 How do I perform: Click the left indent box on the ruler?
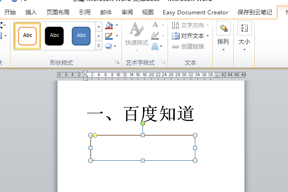click(85, 79)
